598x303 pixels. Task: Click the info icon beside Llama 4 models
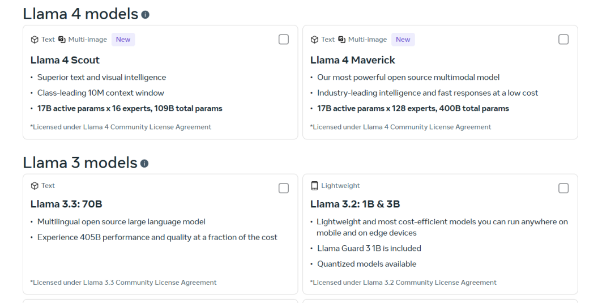tap(146, 15)
